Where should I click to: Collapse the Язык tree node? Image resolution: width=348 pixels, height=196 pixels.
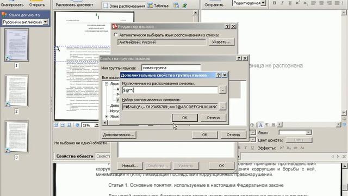coord(107,84)
